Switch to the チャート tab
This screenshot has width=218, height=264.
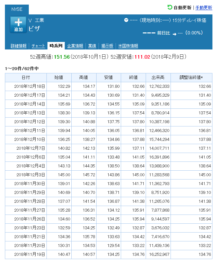[38, 46]
